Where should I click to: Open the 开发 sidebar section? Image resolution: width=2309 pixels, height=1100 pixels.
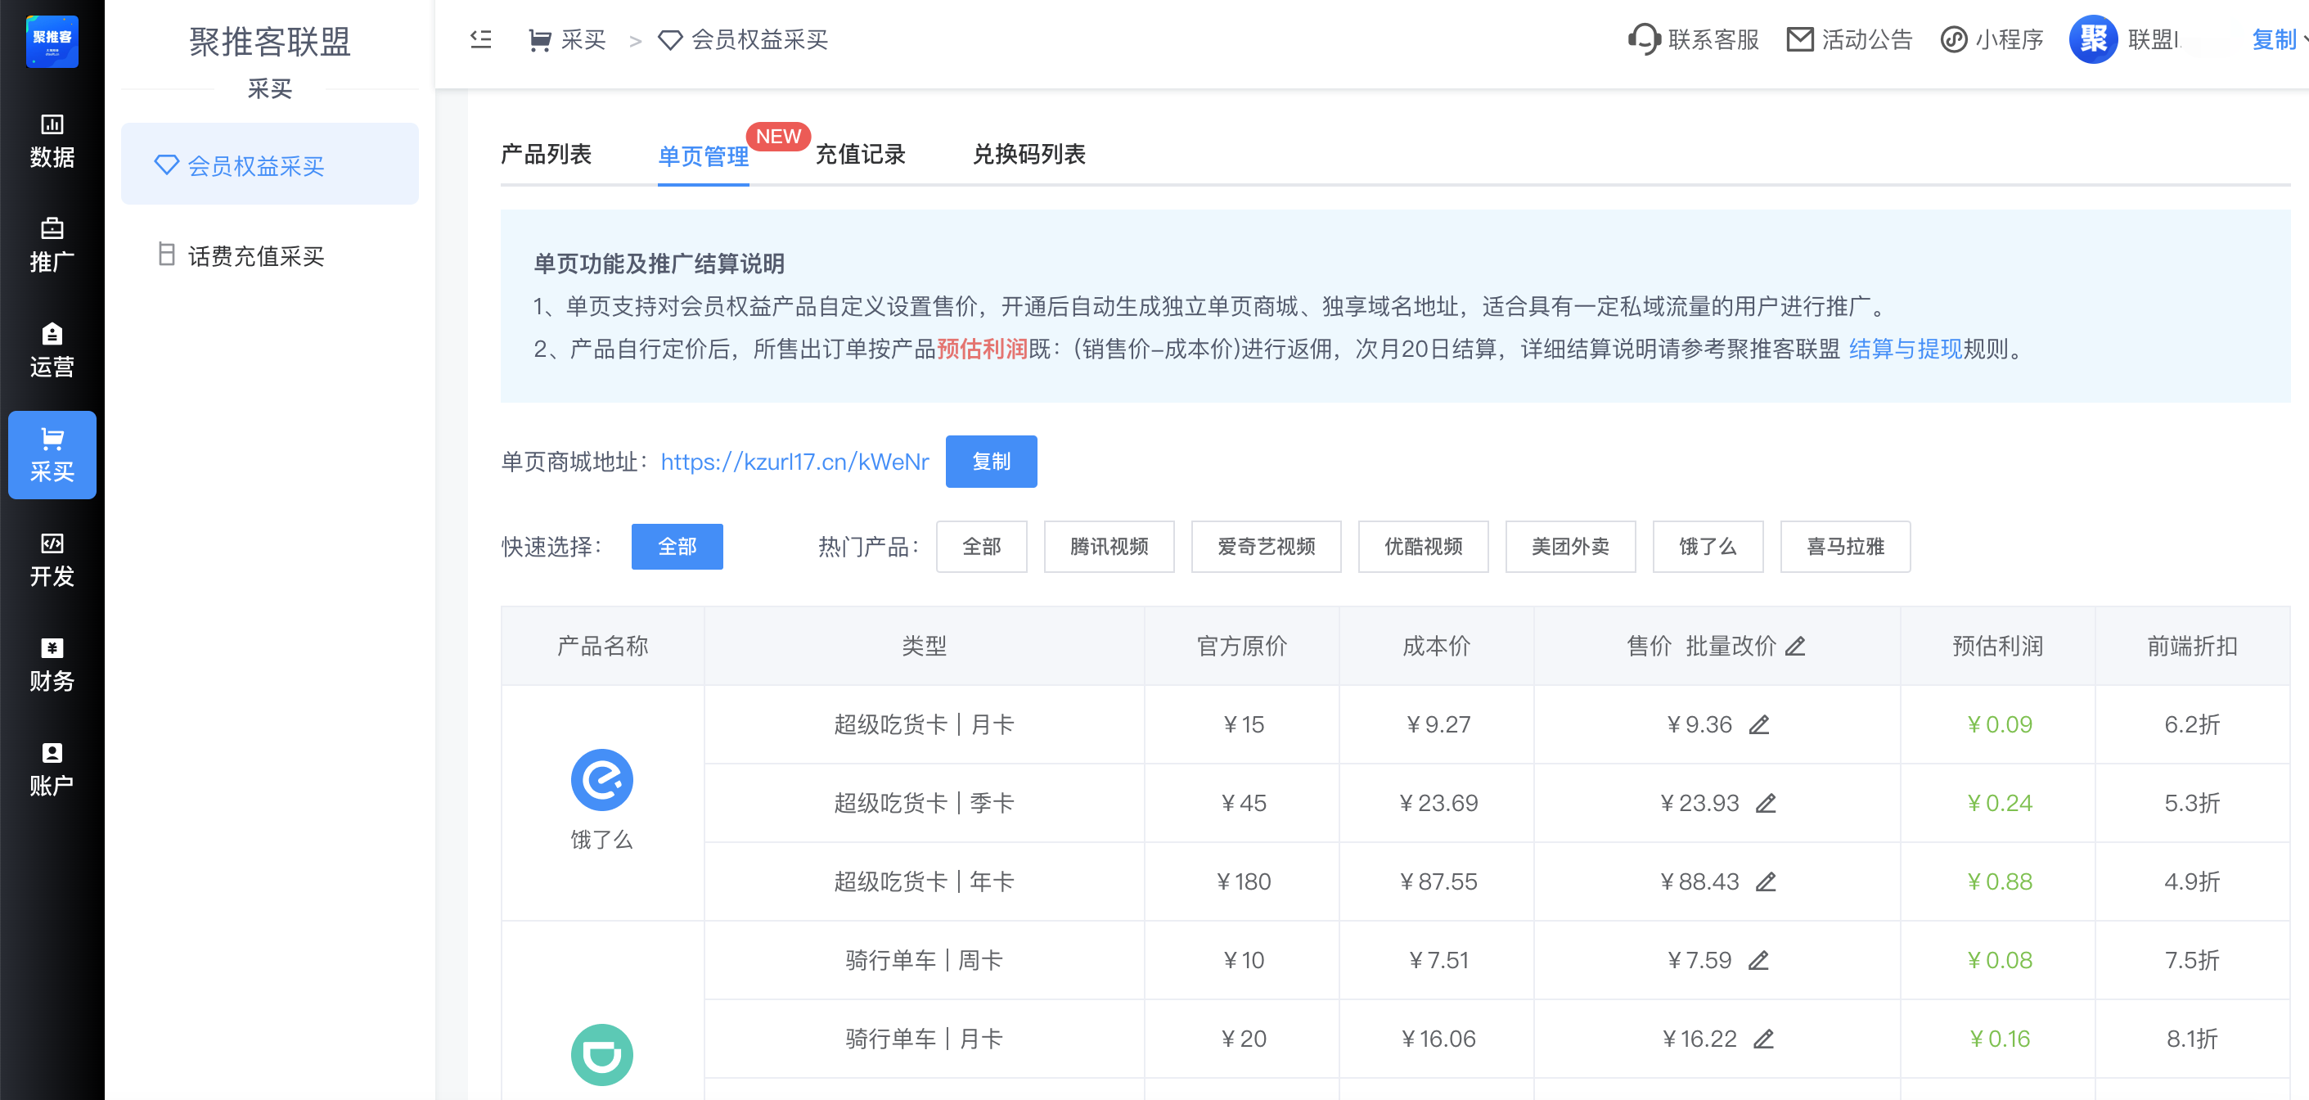pos(52,560)
